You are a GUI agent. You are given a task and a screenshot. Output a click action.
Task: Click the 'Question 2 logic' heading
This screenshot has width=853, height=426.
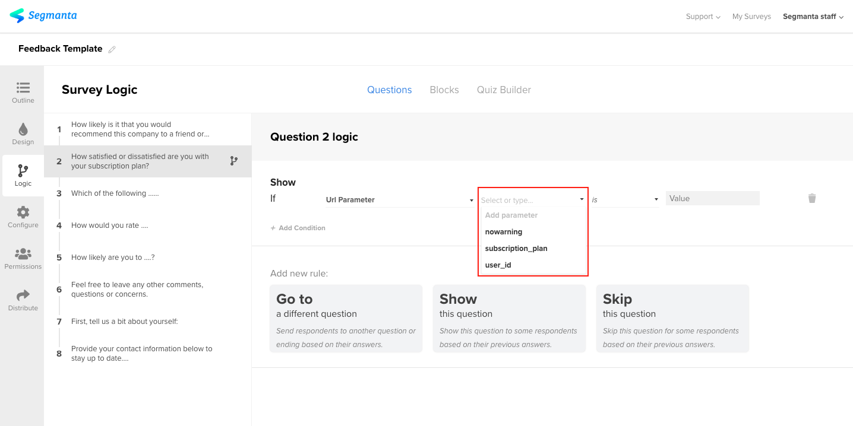314,137
